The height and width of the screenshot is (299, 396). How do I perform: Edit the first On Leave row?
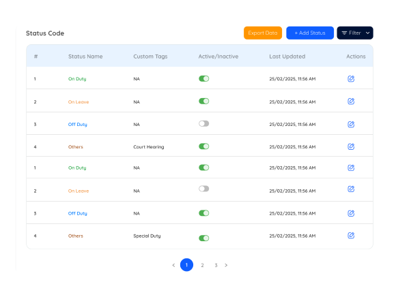coord(351,101)
